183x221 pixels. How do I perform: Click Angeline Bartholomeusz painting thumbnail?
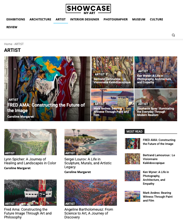coord(91,192)
